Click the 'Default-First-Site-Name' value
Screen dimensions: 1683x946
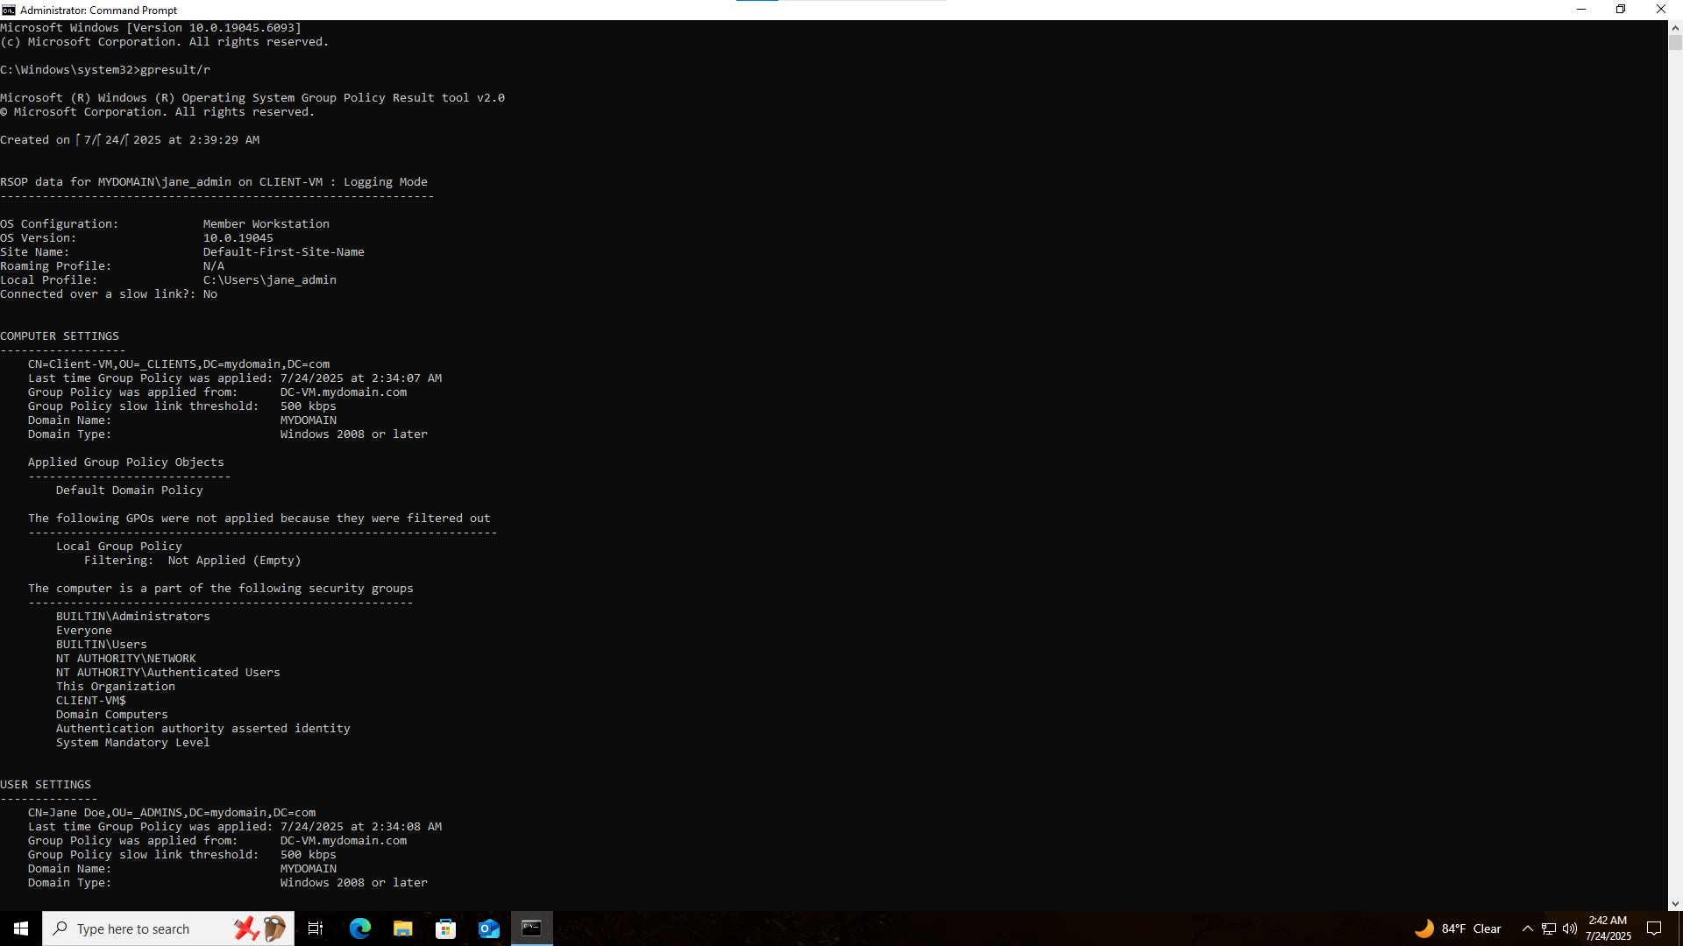[x=284, y=251]
